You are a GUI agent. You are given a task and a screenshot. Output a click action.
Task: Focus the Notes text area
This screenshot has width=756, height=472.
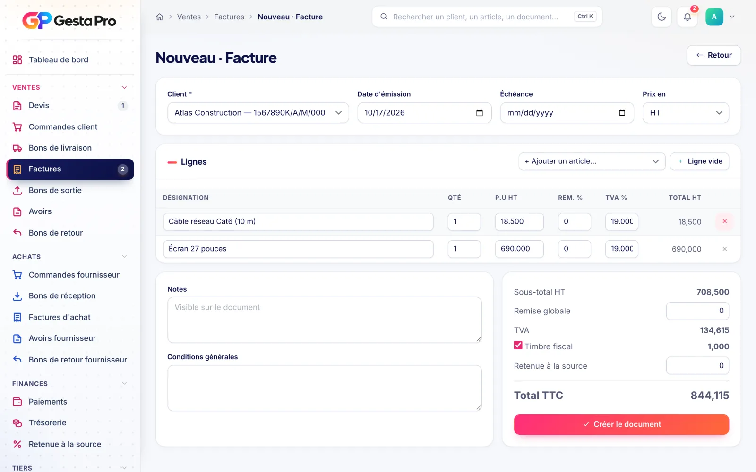[325, 320]
